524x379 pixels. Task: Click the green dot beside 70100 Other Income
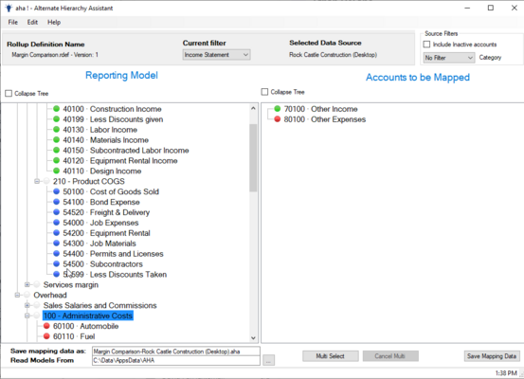point(277,109)
